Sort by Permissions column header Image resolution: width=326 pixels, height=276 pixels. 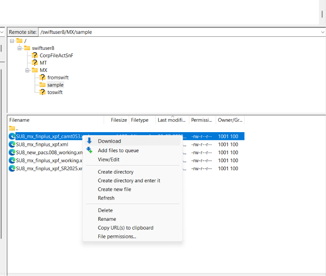click(203, 120)
